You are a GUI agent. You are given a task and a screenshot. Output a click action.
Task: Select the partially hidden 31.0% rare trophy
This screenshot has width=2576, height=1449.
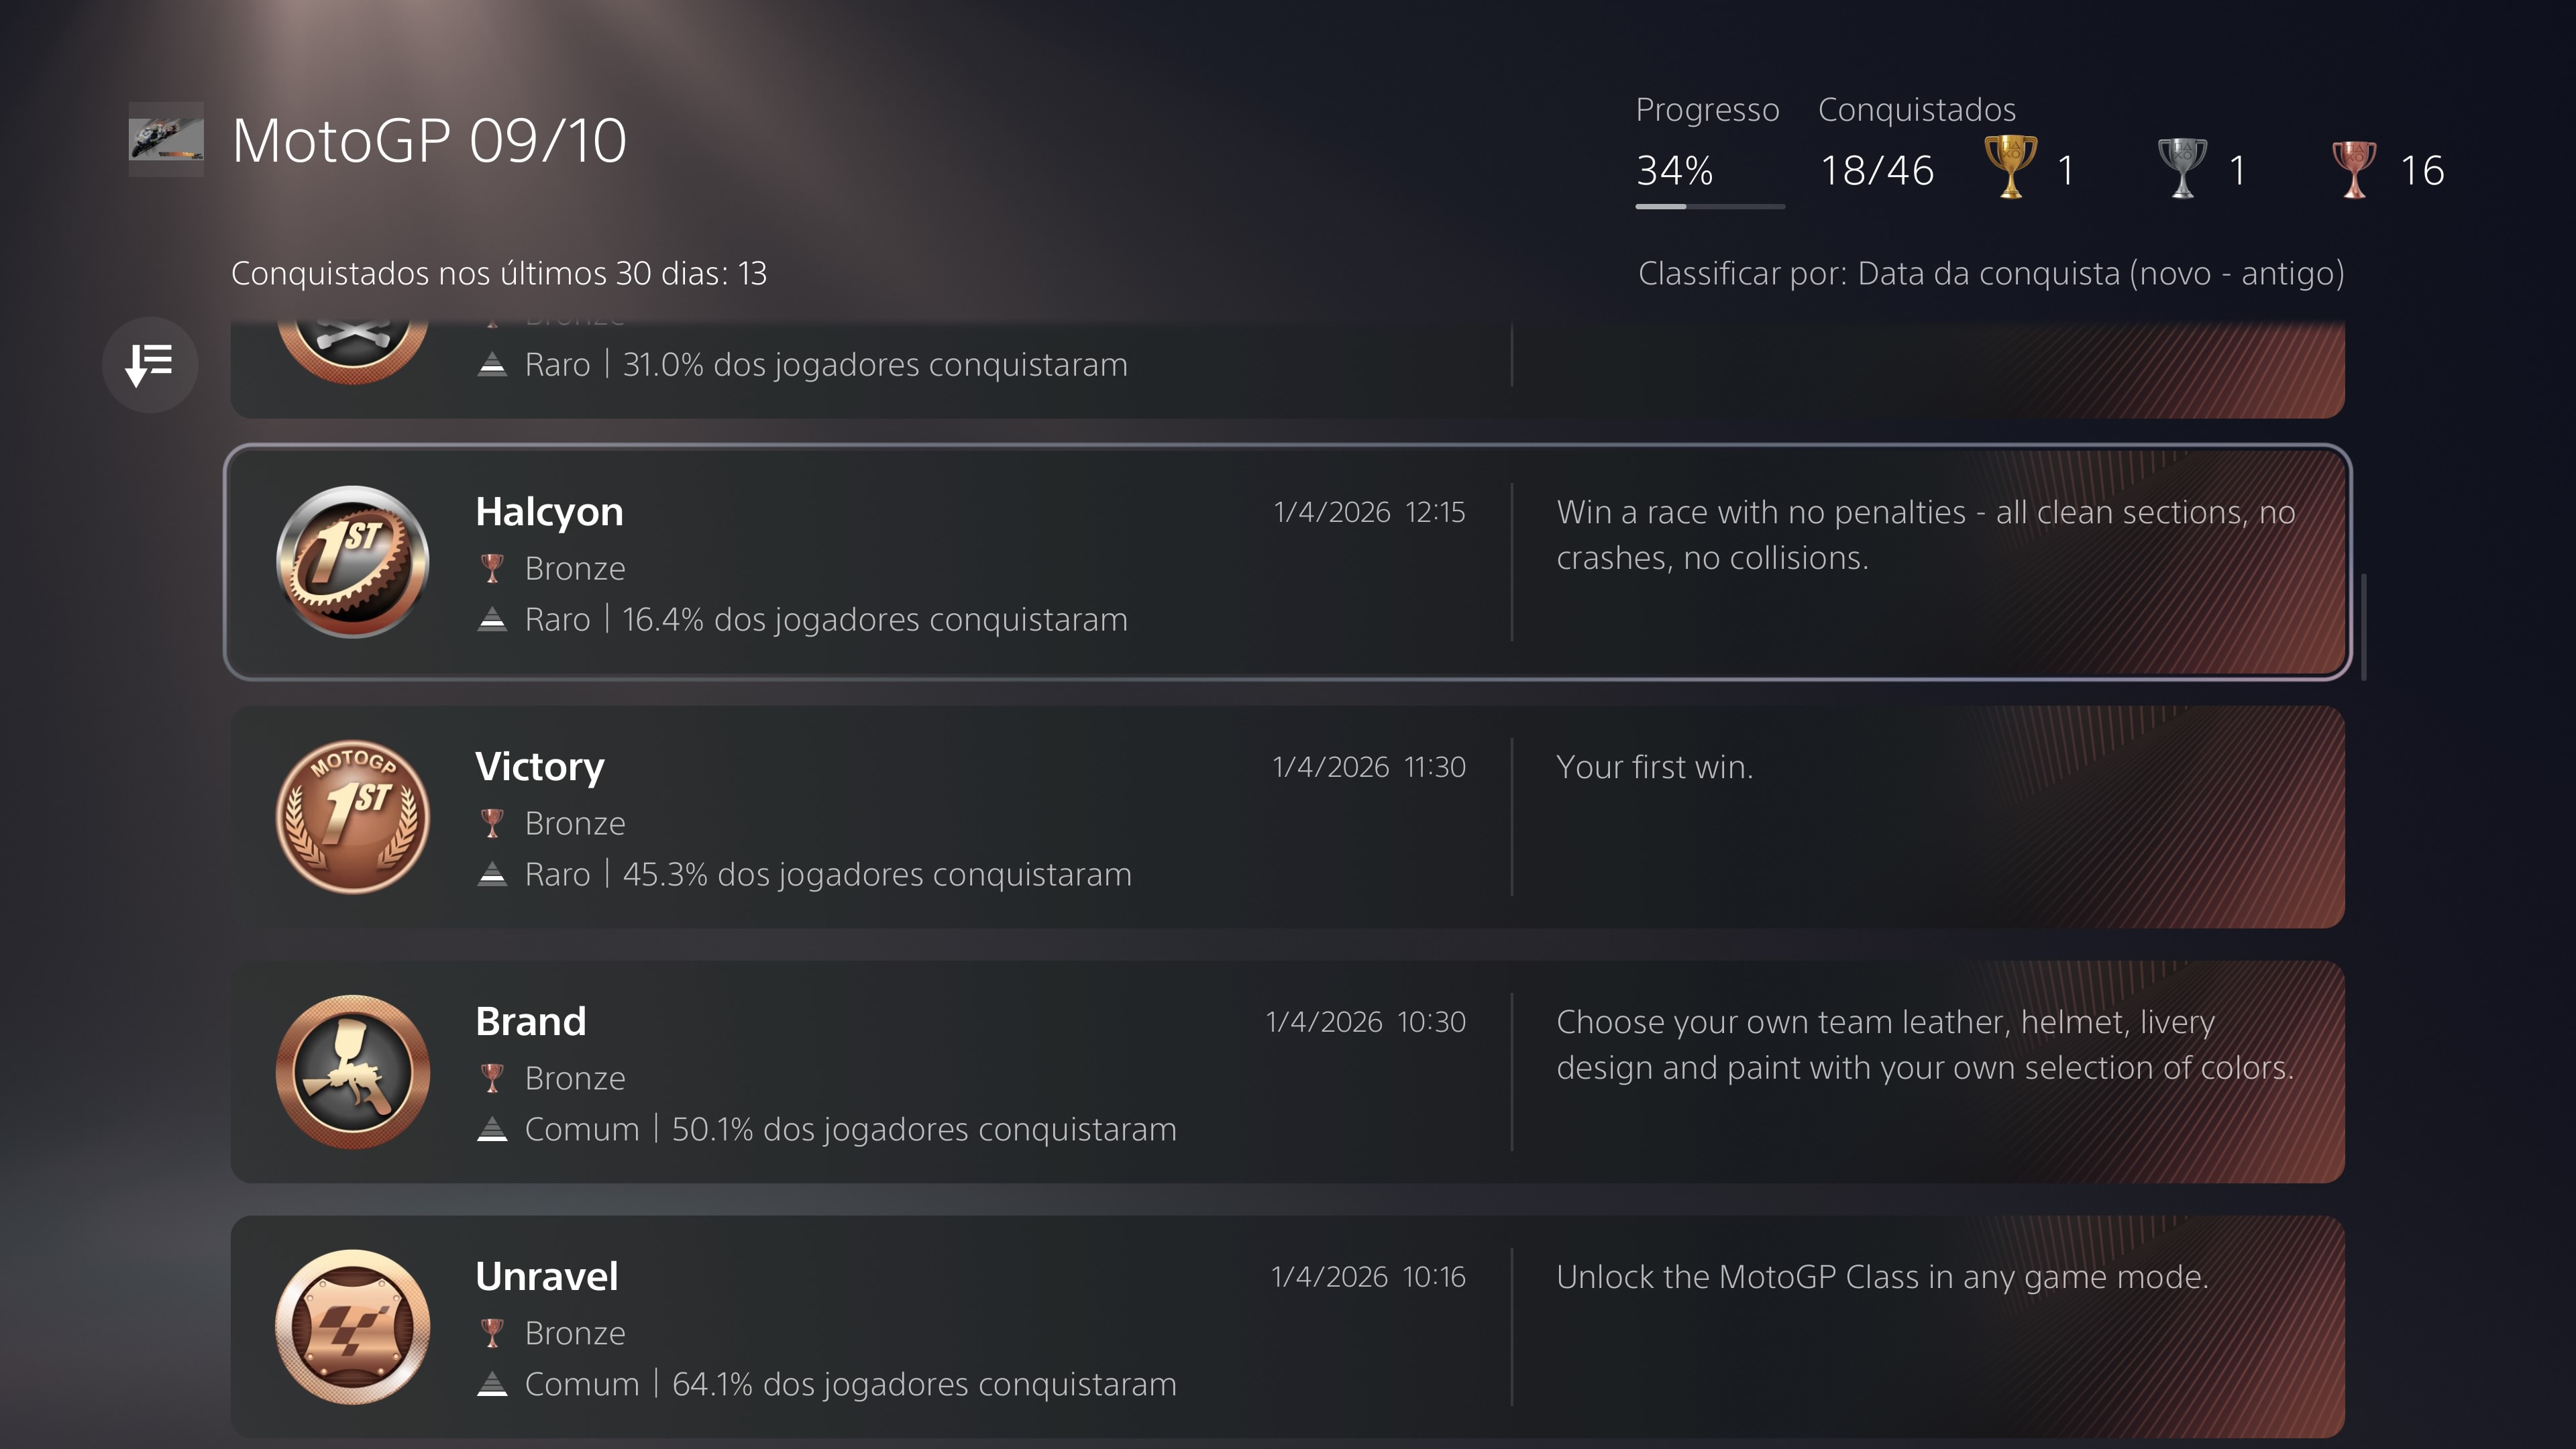click(1287, 368)
